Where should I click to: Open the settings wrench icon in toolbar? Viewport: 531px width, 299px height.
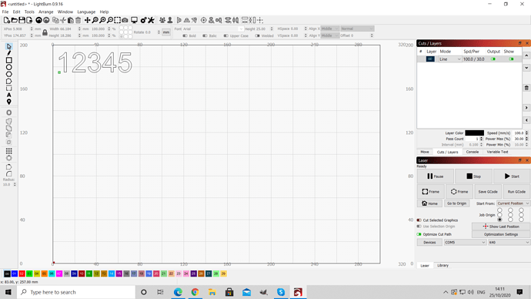point(151,20)
